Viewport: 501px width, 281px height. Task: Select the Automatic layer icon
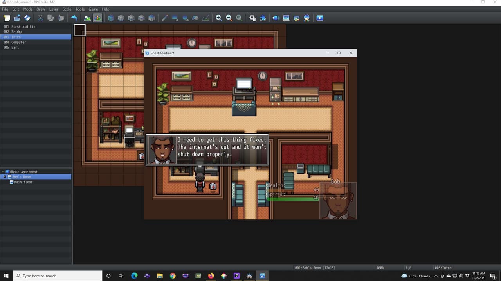(x=111, y=18)
